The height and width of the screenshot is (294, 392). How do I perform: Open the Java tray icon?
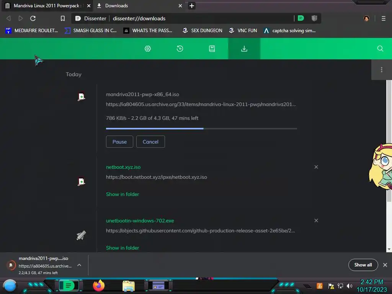click(x=320, y=286)
